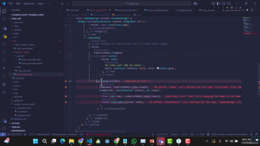Click errors and warnings count in status bar
Image resolution: width=260 pixels, height=146 pixels.
coord(14,134)
